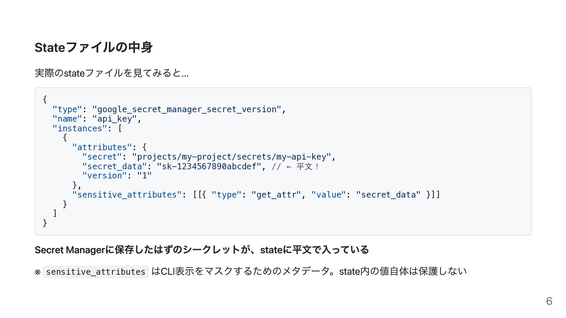Viewport: 566px width, 318px height.
Task: Click the "google_secret_manager_secret_version" string
Action: [187, 110]
